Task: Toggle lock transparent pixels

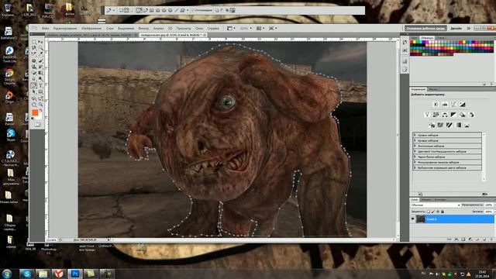Action: tap(429, 212)
